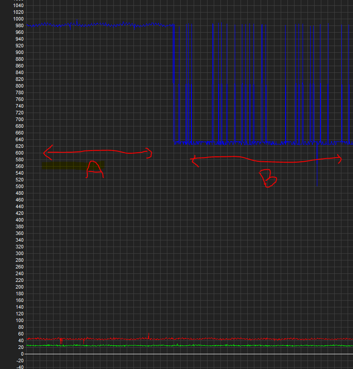Select the 40 y-axis label
The image size is (353, 369).
[x=21, y=340]
